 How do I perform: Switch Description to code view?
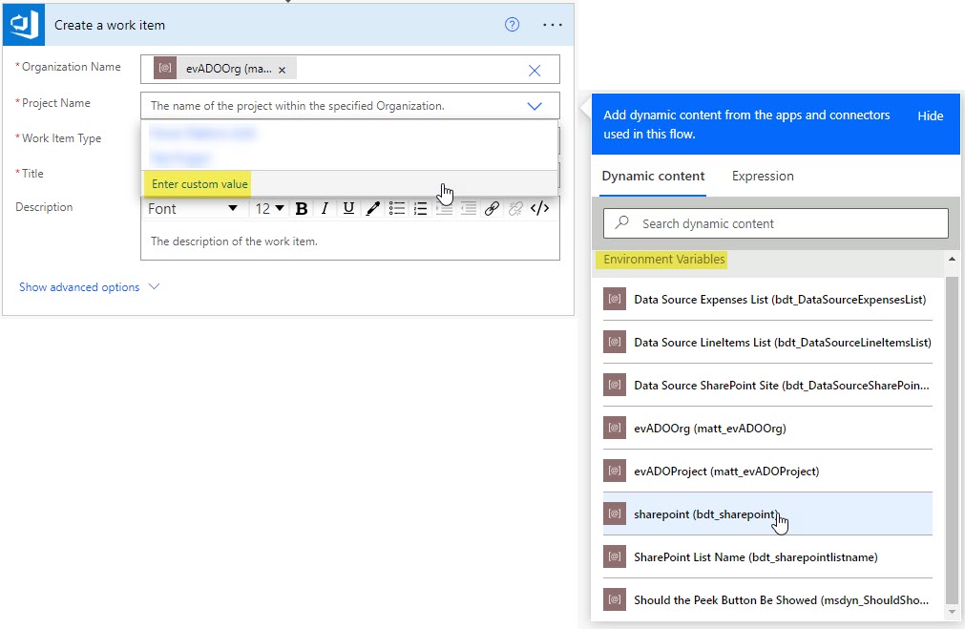[539, 209]
